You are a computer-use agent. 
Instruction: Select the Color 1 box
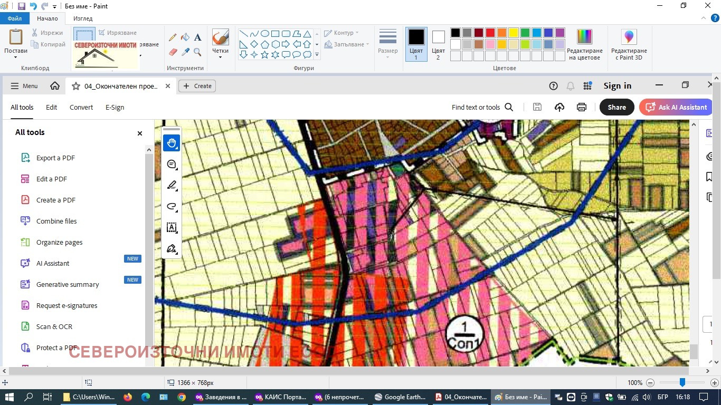point(416,44)
